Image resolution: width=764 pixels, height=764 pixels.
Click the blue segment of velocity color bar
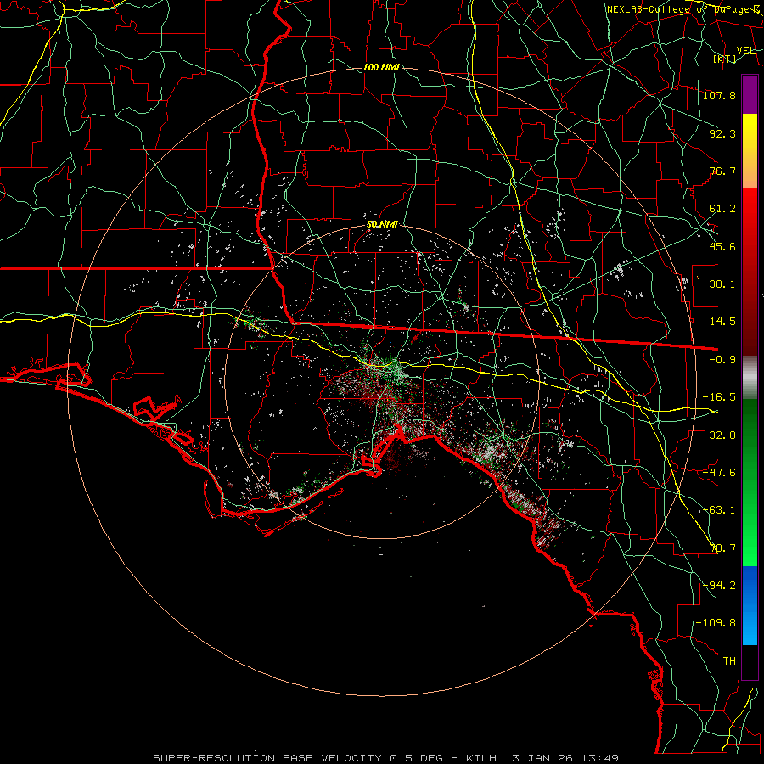(x=750, y=605)
